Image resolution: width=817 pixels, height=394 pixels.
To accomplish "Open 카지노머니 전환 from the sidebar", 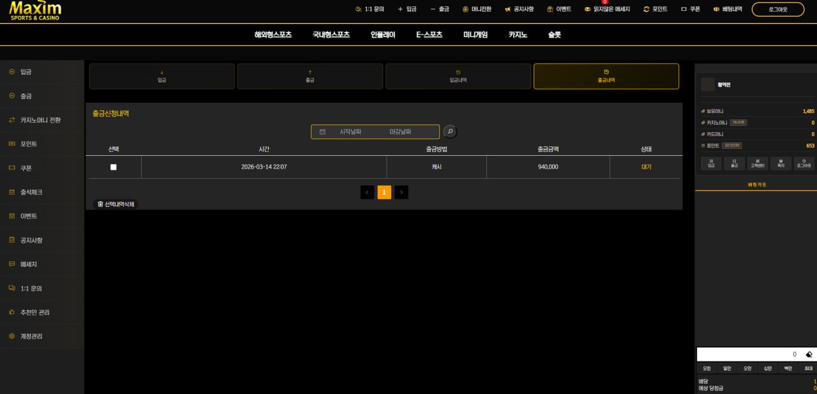I will click(41, 120).
